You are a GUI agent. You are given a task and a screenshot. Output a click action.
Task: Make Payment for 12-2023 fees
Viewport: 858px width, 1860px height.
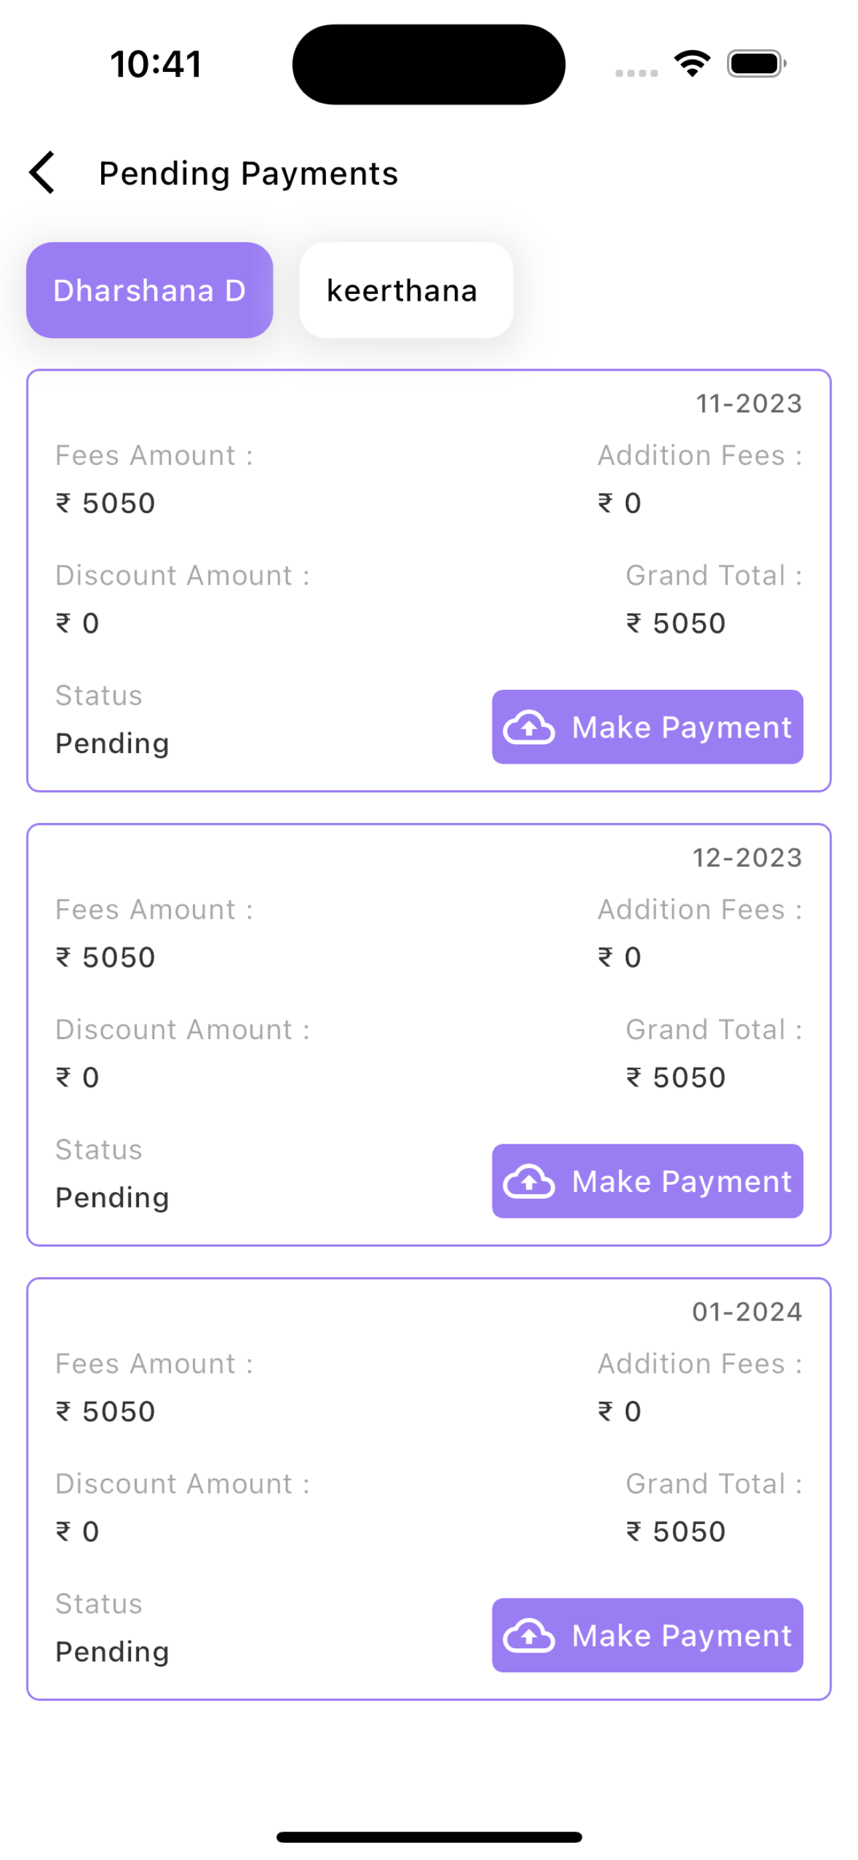click(x=647, y=1181)
